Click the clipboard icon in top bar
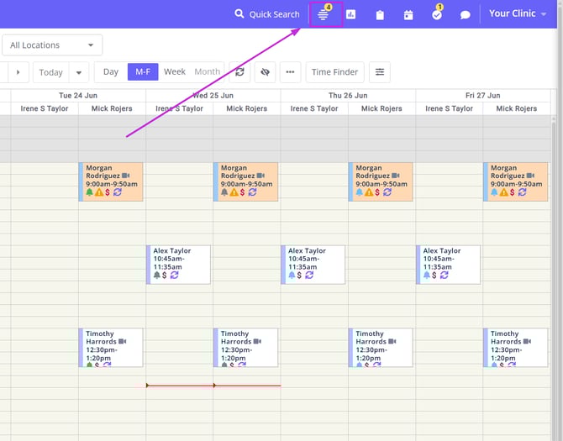Viewport: 563px width, 441px height. pos(380,14)
